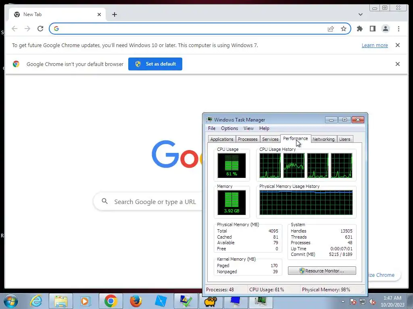Show hidden system tray icons arrow
This screenshot has width=413, height=309.
pos(343,301)
